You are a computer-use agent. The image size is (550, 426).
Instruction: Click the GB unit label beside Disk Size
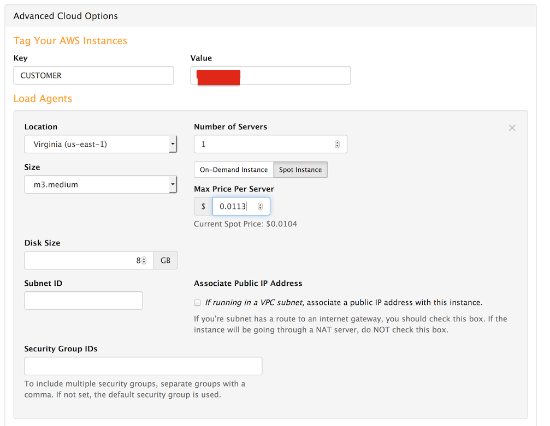[x=165, y=260]
